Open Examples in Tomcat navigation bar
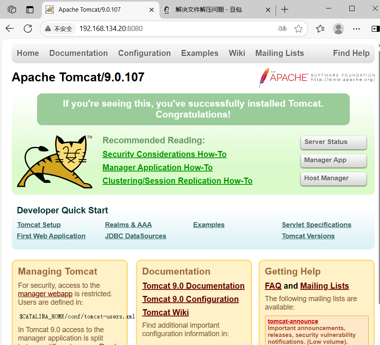 tap(200, 53)
